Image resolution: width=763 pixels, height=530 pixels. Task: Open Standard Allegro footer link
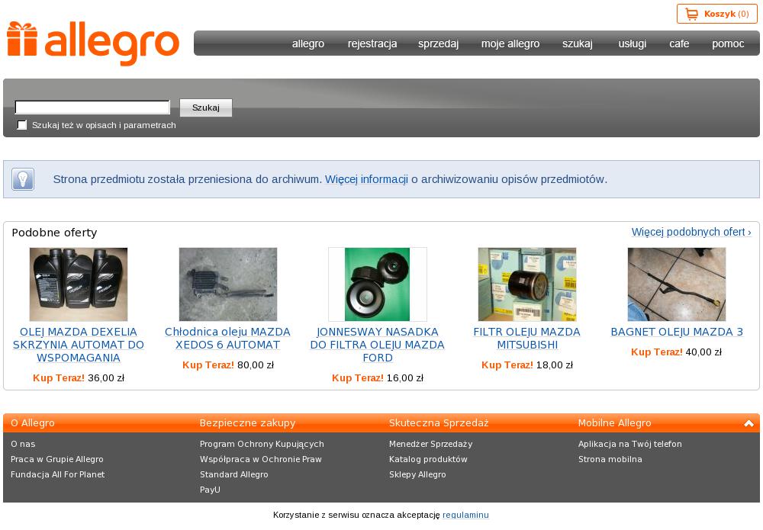[x=234, y=474]
